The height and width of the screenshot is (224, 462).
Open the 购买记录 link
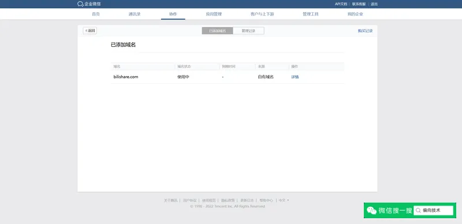366,31
